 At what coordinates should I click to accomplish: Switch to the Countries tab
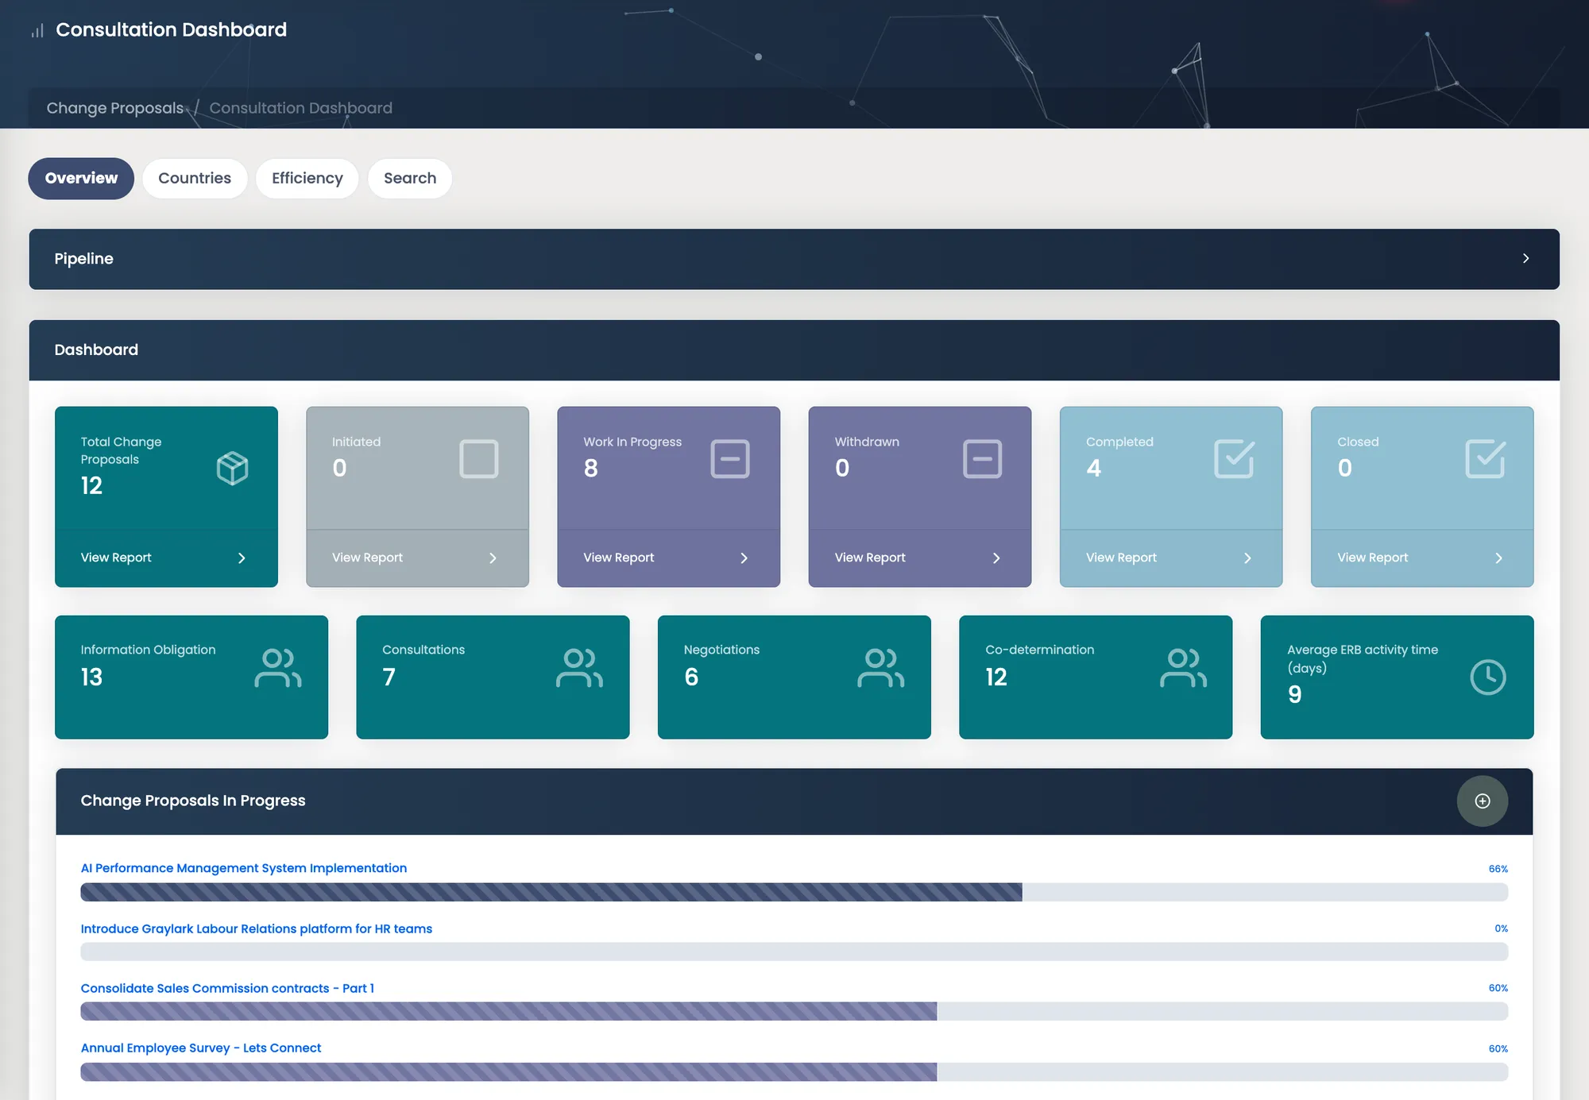(195, 178)
